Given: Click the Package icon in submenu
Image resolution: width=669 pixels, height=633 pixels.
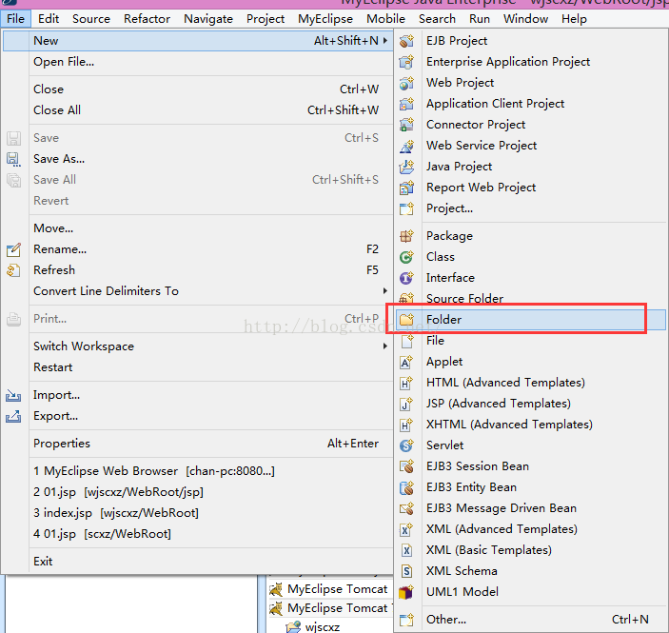Looking at the screenshot, I should [406, 236].
